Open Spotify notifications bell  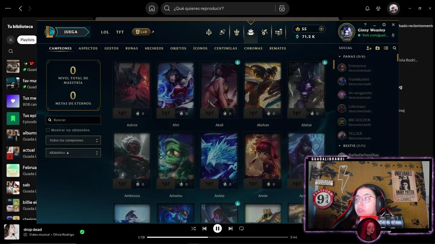(x=367, y=8)
